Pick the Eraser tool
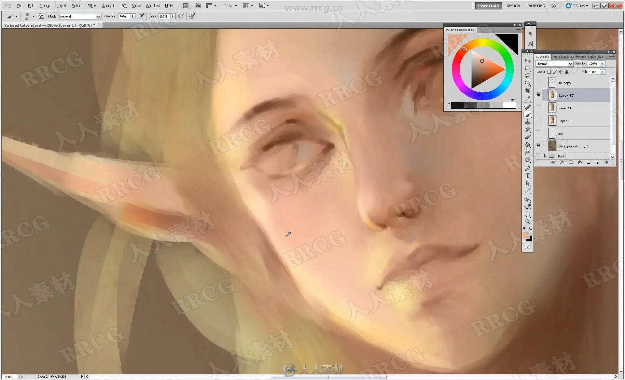The image size is (625, 380). tap(528, 137)
